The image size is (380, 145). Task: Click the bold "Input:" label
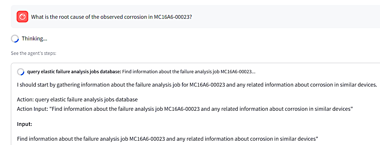(25, 124)
